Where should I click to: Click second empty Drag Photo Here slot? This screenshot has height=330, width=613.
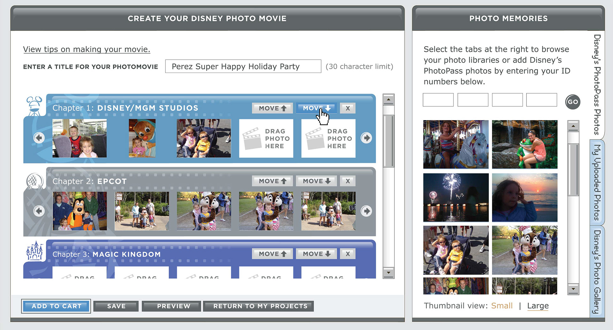coord(328,138)
